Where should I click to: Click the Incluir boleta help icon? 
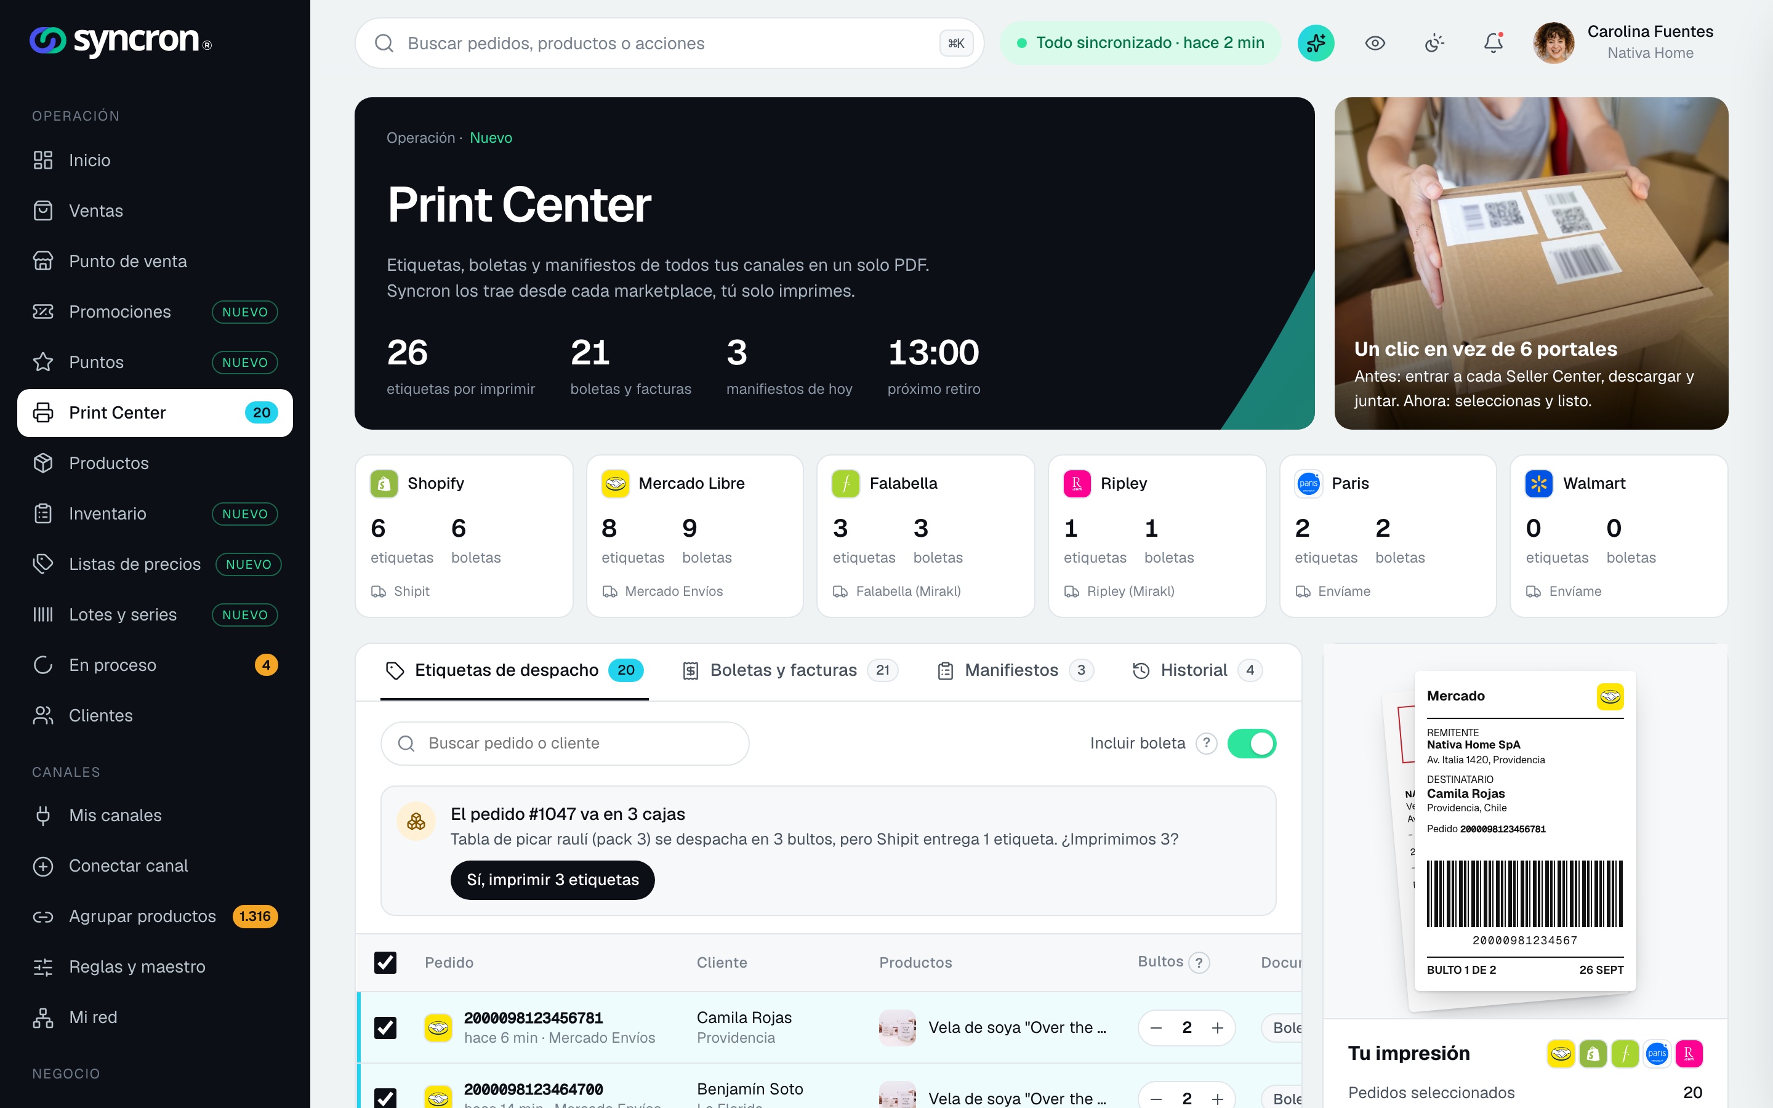[1206, 744]
